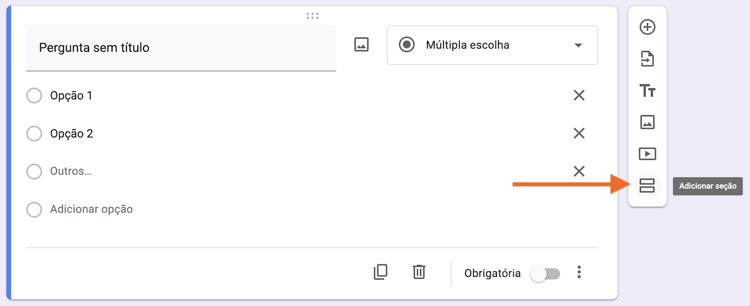This screenshot has width=750, height=306.
Task: Click the Import questions icon
Action: coord(647,59)
